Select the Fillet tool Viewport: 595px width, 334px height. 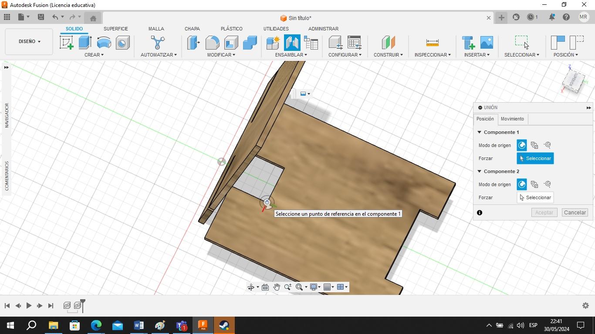tap(212, 43)
